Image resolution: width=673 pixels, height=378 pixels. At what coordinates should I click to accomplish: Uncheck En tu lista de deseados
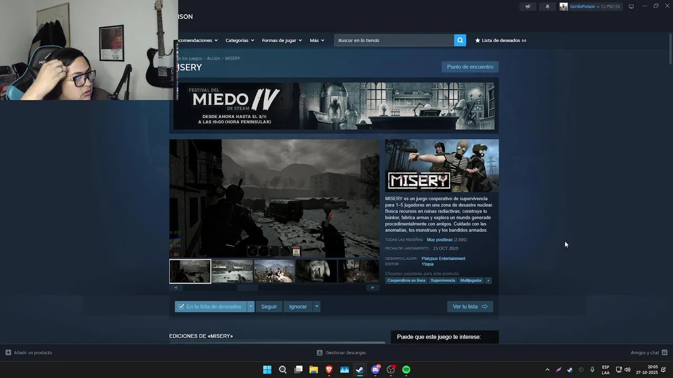pyautogui.click(x=181, y=307)
